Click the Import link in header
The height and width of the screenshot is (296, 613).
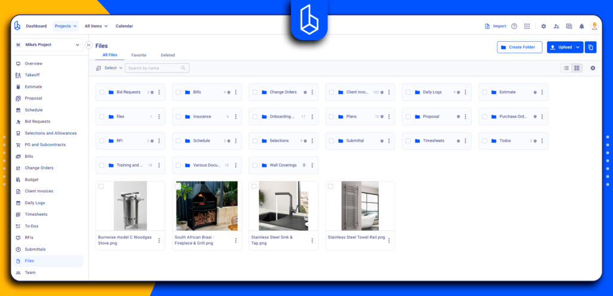[x=495, y=26]
